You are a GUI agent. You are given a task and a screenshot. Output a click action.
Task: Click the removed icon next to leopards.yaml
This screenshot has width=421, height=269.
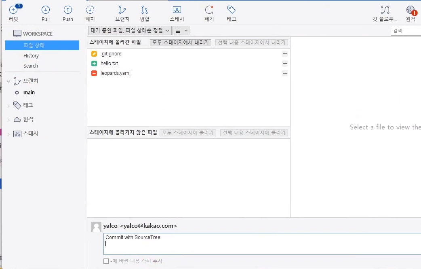click(x=94, y=73)
